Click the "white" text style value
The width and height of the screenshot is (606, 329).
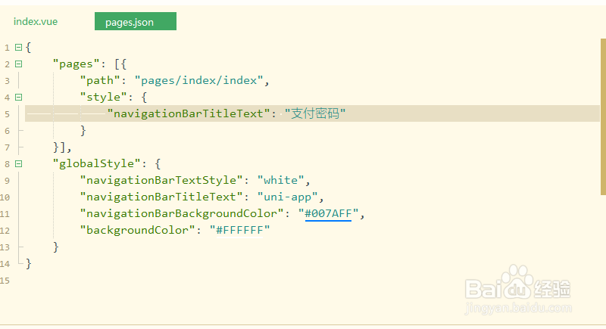pyautogui.click(x=283, y=180)
